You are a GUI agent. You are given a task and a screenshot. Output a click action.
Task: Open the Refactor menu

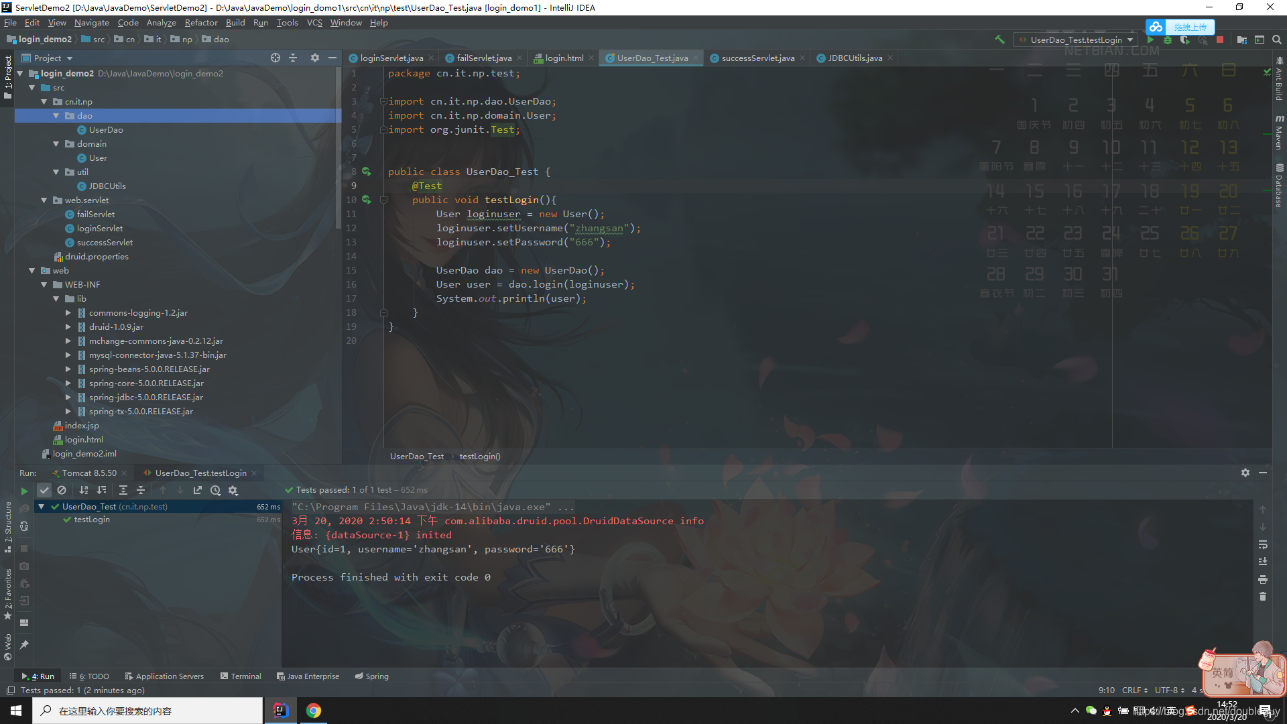pyautogui.click(x=200, y=22)
